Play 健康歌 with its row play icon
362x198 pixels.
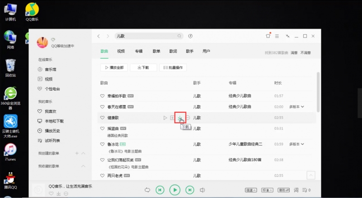[x=165, y=118]
